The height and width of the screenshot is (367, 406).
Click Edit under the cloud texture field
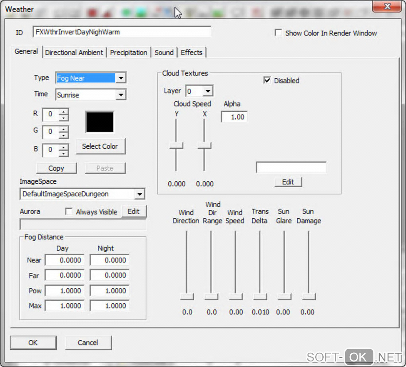pyautogui.click(x=288, y=182)
